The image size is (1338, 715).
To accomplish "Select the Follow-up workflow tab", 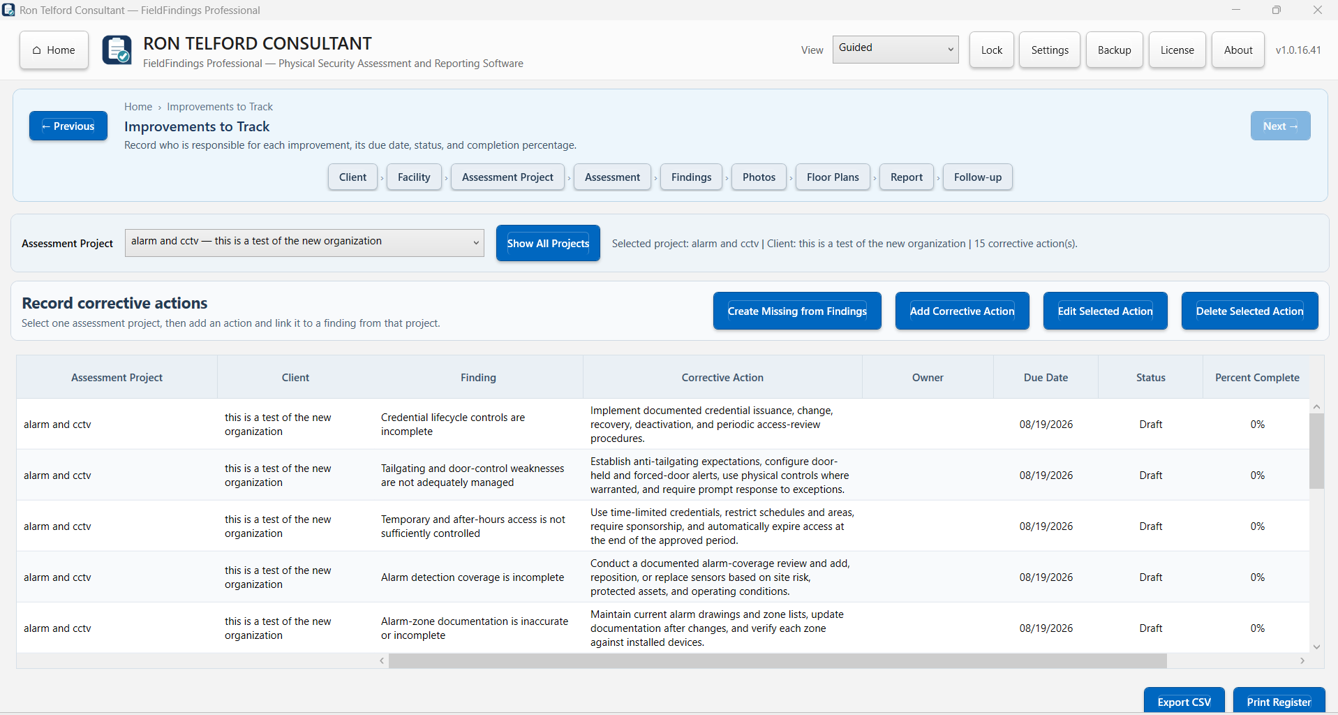I will pyautogui.click(x=977, y=177).
